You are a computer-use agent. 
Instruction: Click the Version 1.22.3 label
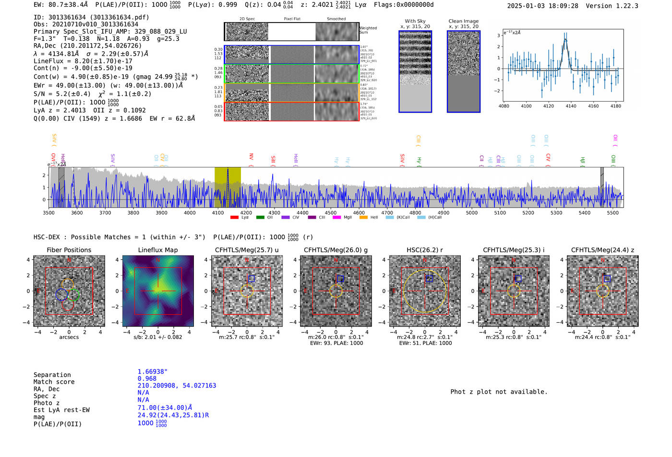click(x=612, y=6)
